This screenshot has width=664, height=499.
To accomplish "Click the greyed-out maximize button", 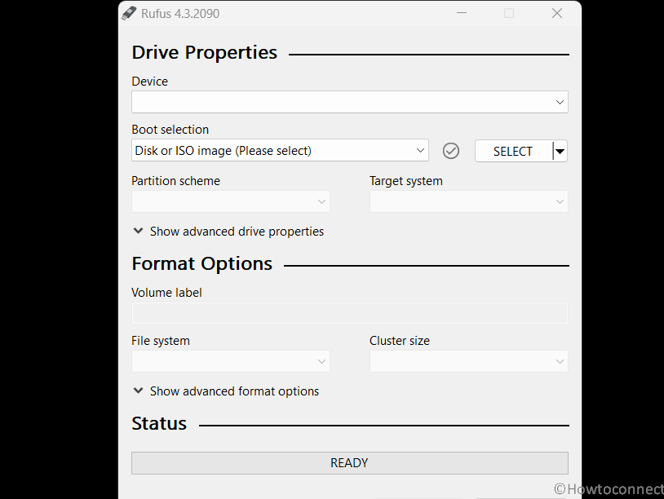I will 509,13.
